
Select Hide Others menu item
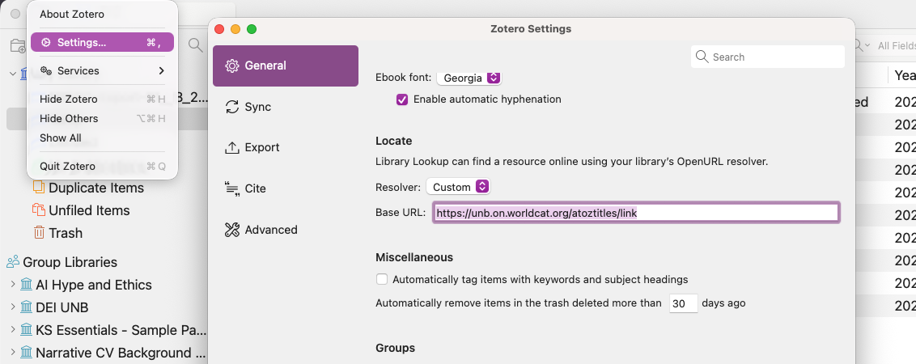tap(102, 118)
